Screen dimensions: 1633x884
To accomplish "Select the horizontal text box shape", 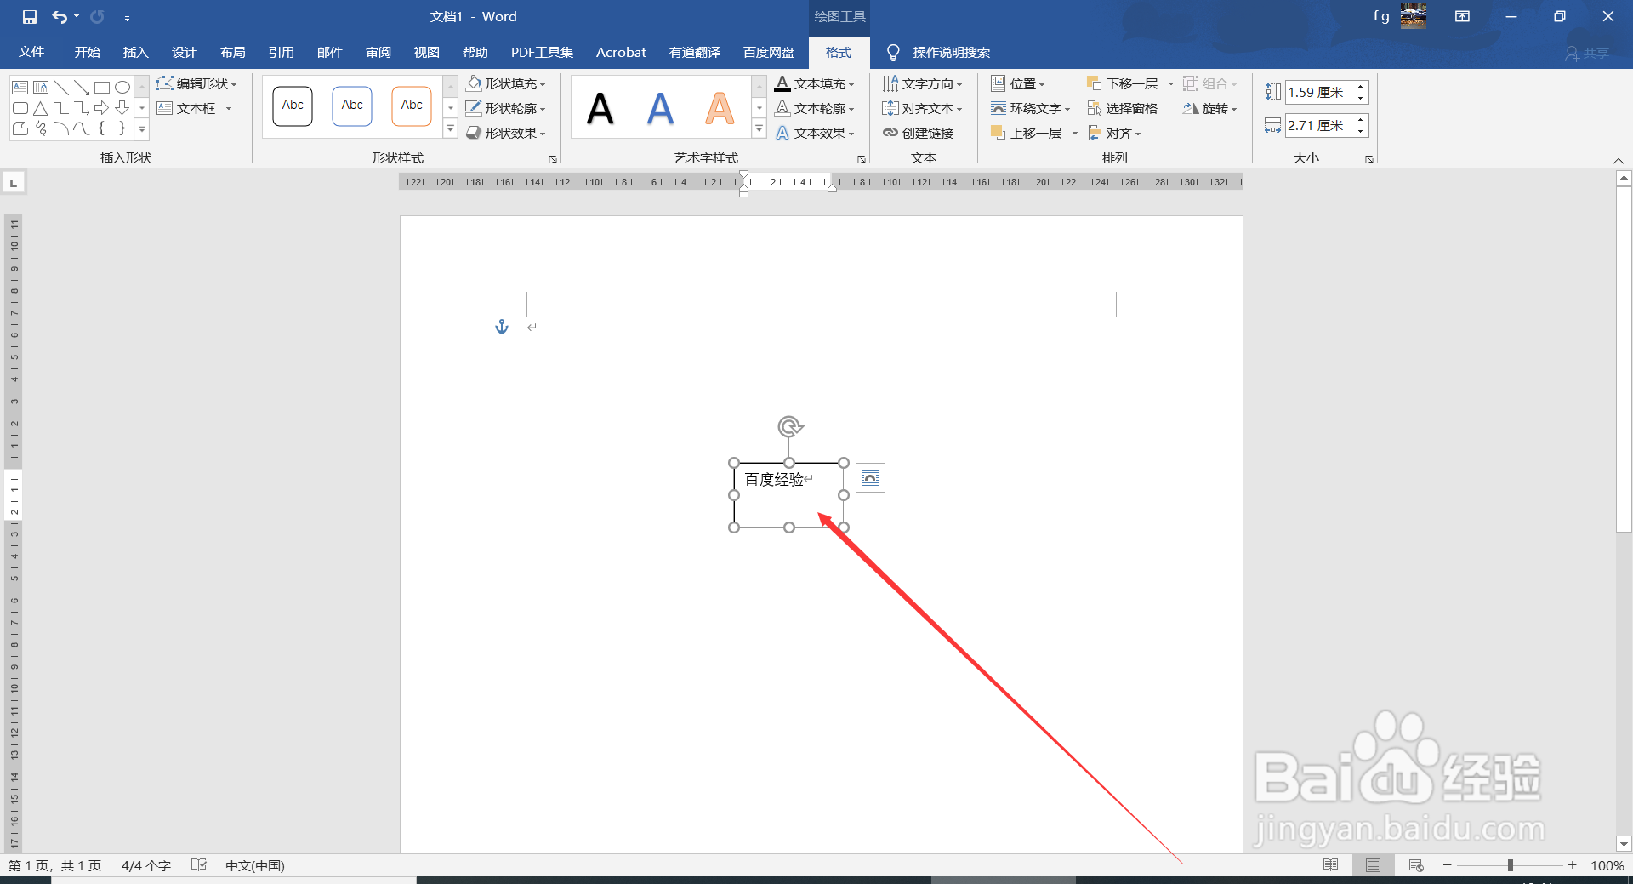I will coord(20,88).
